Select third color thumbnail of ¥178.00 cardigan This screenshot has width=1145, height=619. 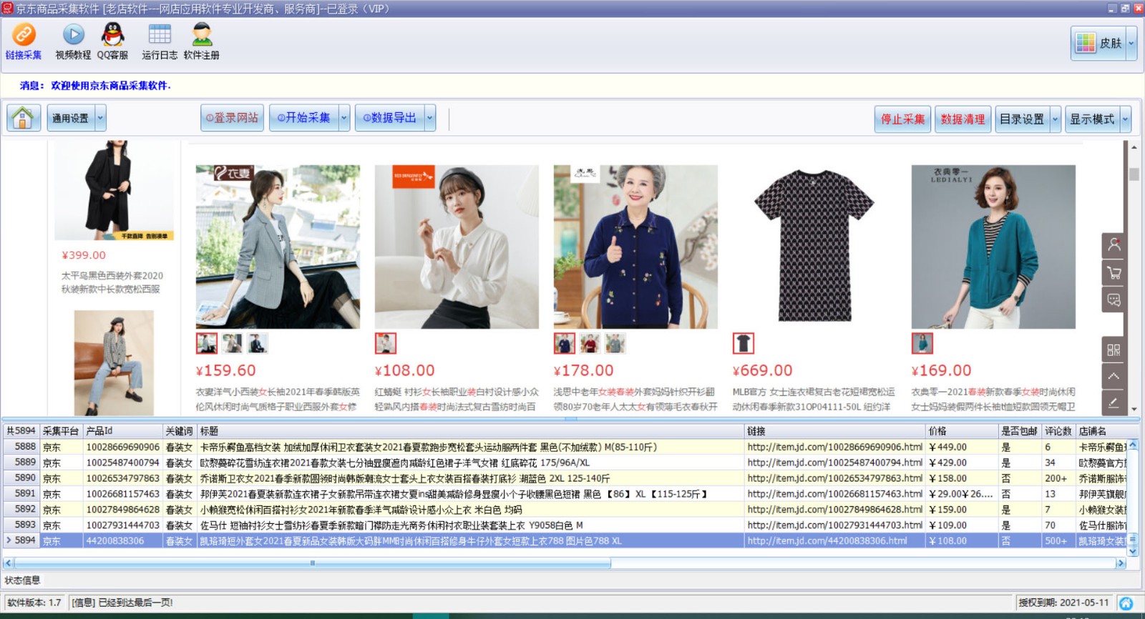coord(615,343)
